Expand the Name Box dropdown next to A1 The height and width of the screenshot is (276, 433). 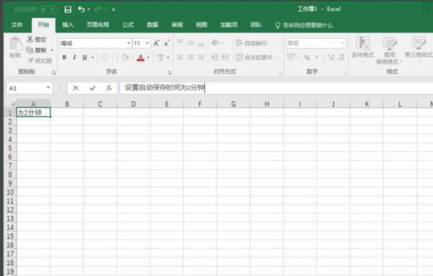point(48,88)
